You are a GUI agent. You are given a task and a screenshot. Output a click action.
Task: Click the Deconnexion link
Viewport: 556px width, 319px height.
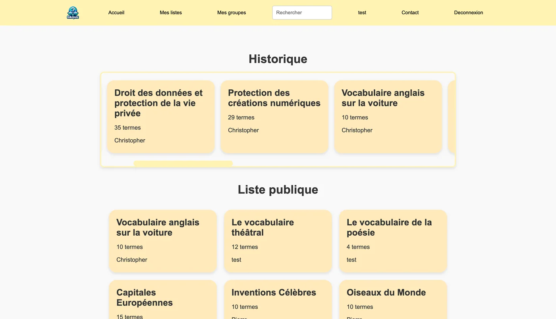click(469, 13)
